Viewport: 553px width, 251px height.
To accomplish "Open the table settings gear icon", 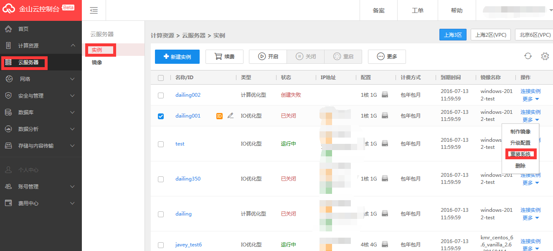I will coord(545,56).
